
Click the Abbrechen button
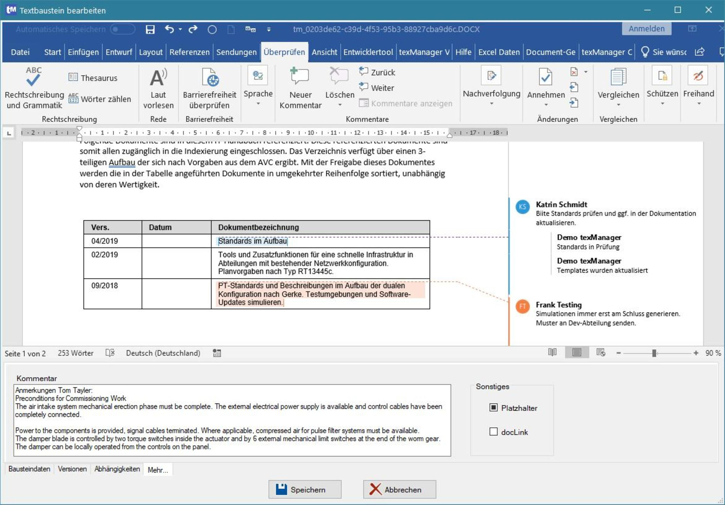tap(399, 489)
